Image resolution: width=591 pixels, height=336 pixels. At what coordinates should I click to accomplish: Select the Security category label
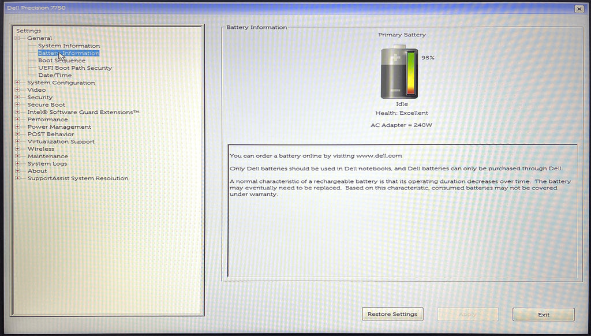[40, 98]
